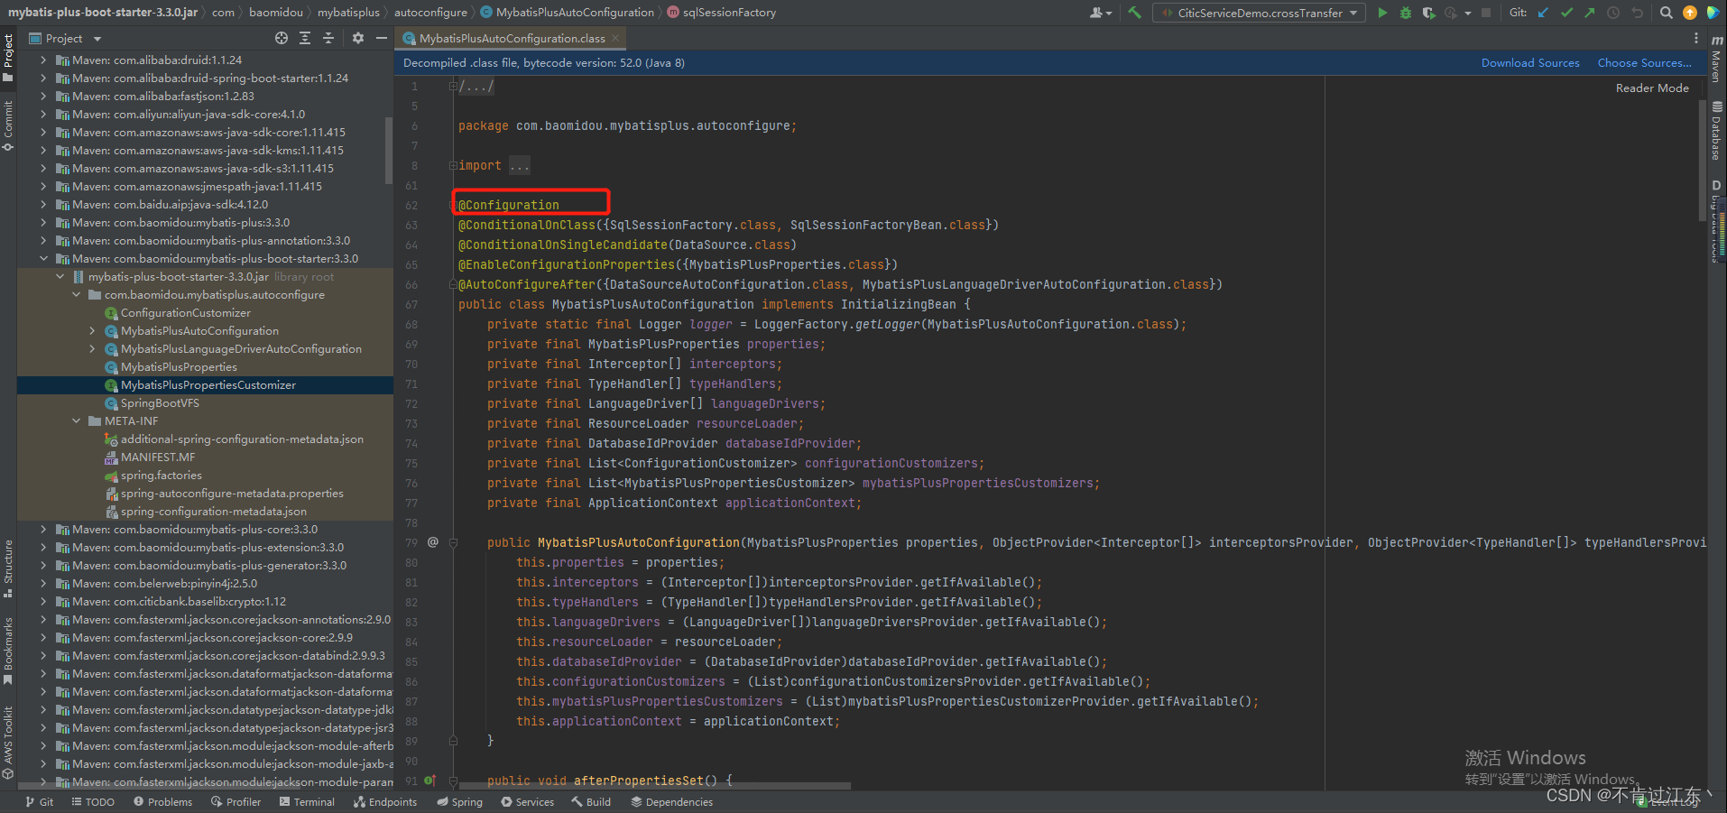Show Git history clock icon
The width and height of the screenshot is (1727, 813).
coord(1613,13)
